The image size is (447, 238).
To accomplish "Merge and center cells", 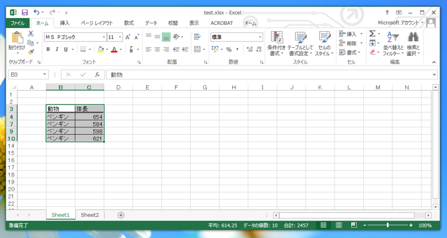I will pos(197,49).
